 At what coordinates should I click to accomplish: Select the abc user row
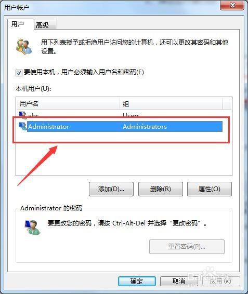pyautogui.click(x=121, y=115)
